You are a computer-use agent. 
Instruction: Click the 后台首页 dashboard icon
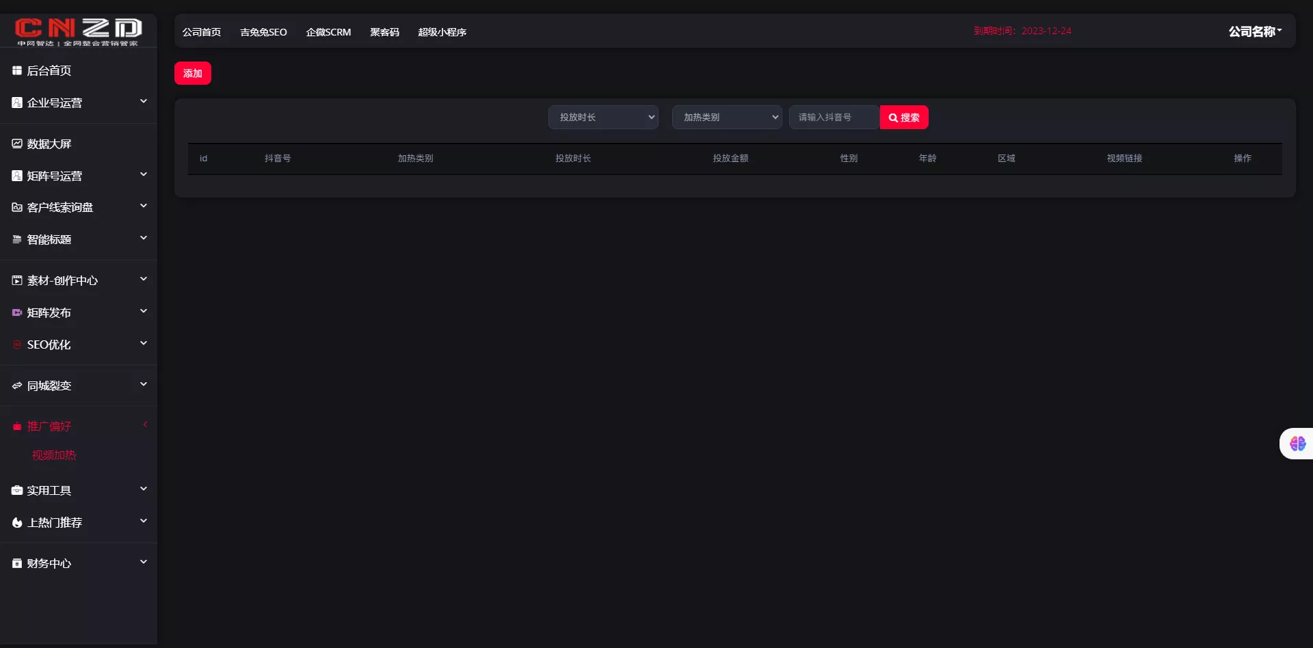(17, 70)
